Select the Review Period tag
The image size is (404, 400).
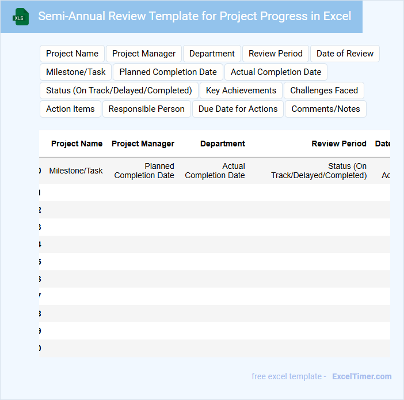pos(276,54)
